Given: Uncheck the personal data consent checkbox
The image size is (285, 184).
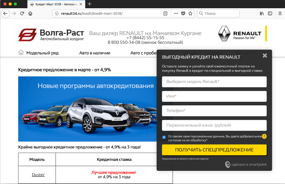Looking at the screenshot, I should tap(164, 137).
